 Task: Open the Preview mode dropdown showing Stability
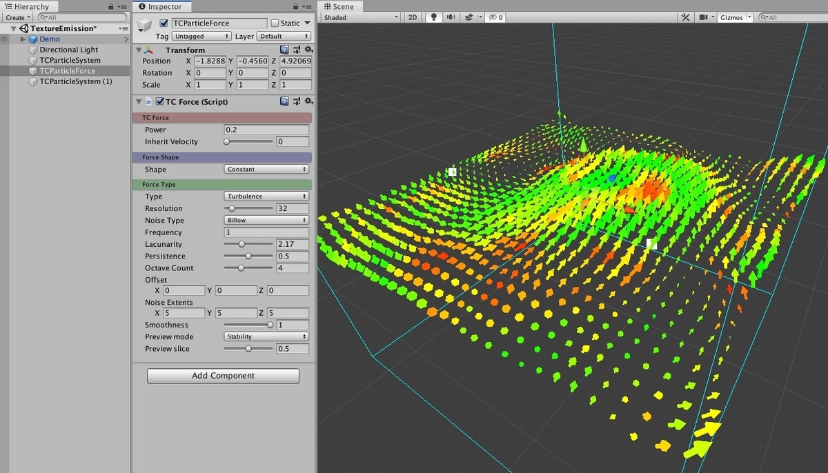pos(266,336)
